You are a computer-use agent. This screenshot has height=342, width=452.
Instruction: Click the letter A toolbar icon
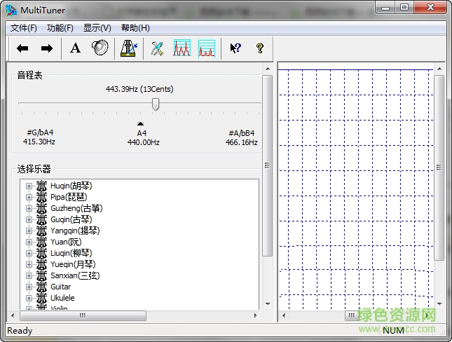click(x=76, y=48)
